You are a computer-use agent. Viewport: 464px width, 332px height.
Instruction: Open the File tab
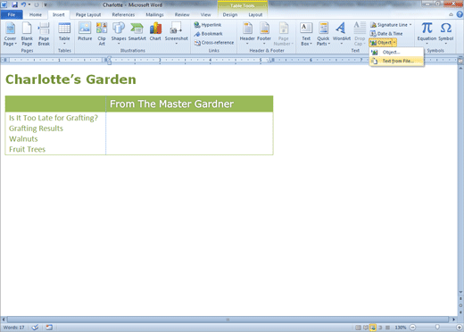[12, 14]
